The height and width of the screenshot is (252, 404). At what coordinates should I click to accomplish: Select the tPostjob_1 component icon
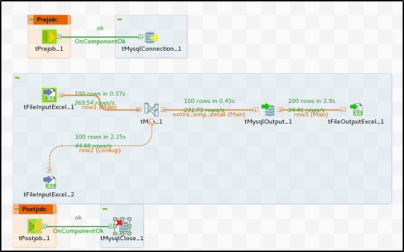click(35, 226)
